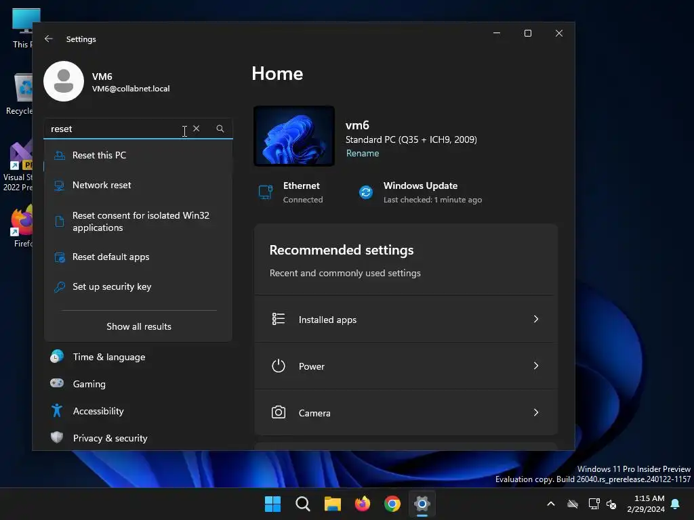
Task: Click the vm6 desktop wallpaper thumbnail
Action: click(294, 136)
